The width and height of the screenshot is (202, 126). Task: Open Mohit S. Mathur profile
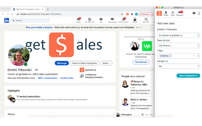139,100
